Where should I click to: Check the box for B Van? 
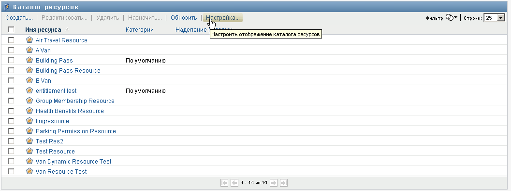[x=12, y=80]
